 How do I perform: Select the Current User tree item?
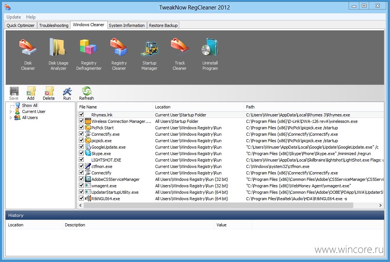coord(34,111)
